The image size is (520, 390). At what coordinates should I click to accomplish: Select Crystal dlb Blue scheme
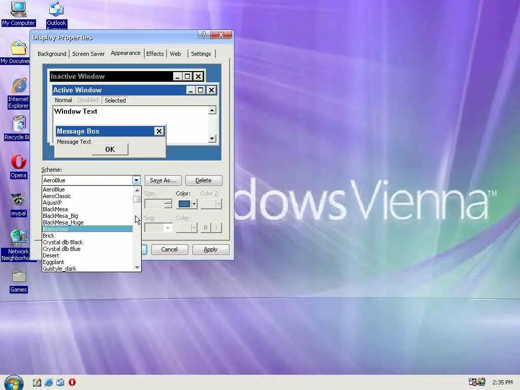coord(87,249)
